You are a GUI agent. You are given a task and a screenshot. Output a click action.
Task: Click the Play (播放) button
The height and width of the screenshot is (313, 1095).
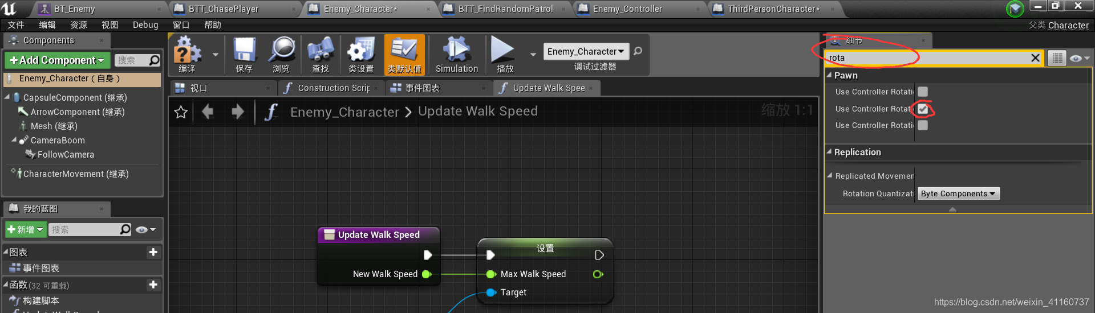(x=504, y=55)
